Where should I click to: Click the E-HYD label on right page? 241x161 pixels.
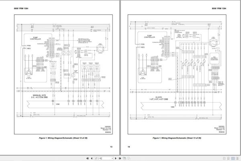(x=159, y=98)
